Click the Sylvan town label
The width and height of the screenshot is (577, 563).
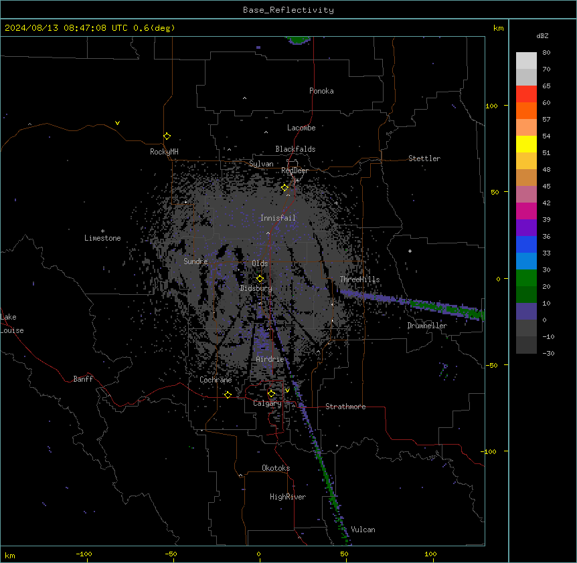[x=261, y=164]
